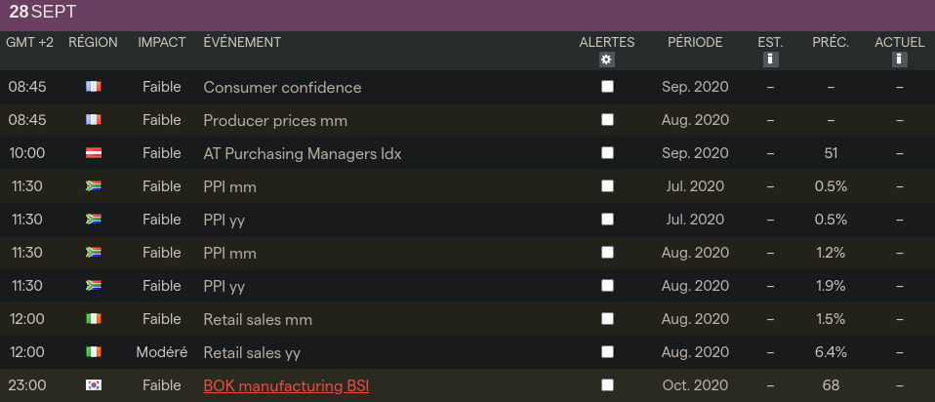This screenshot has width=935, height=402.
Task: Click the IMPACT column header
Action: 162,43
